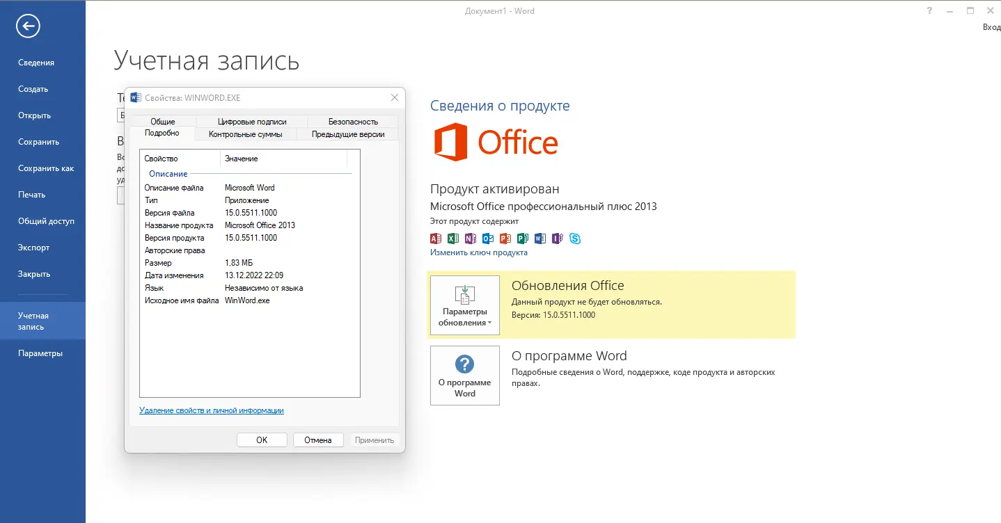
Task: Click Вход to sign in
Action: pyautogui.click(x=991, y=27)
